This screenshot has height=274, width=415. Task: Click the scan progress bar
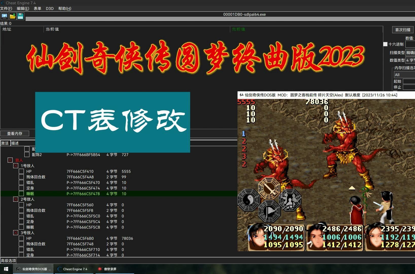click(x=220, y=19)
